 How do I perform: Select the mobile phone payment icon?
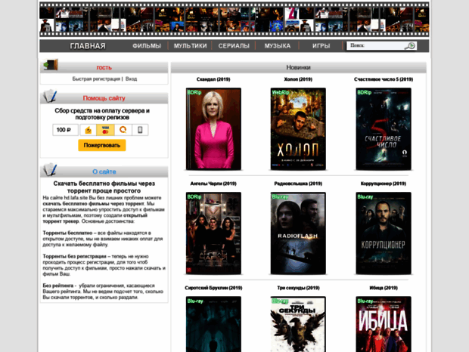pos(140,130)
